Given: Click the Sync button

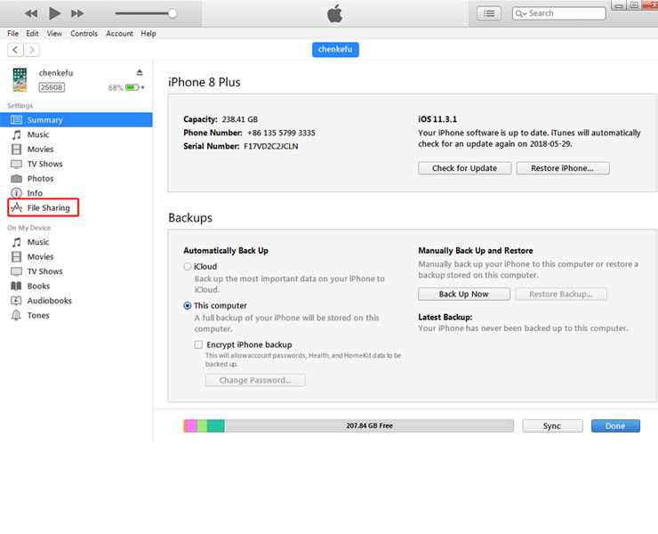Looking at the screenshot, I should tap(552, 425).
